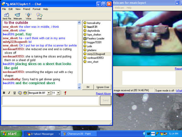
Task: Click the white box in webcam window
Action: coord(149,78)
